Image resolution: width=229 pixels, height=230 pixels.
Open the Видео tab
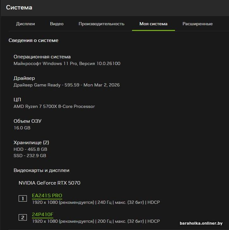57,24
